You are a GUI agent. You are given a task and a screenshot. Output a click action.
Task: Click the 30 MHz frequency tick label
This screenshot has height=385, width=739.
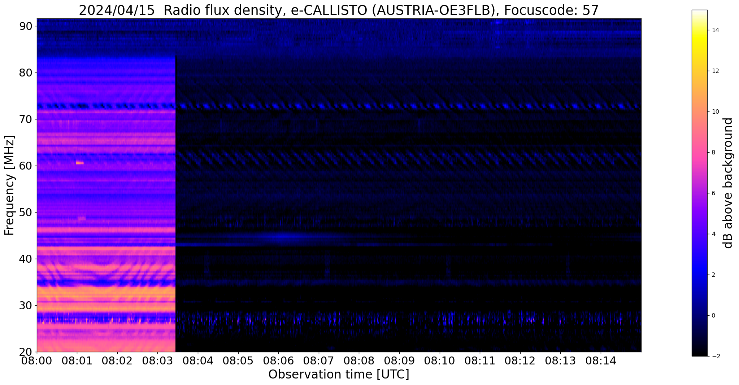point(26,306)
